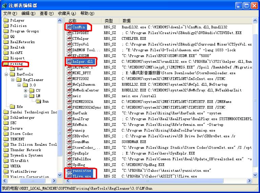
Task: Select the Thunder Network key
Action: (26, 150)
